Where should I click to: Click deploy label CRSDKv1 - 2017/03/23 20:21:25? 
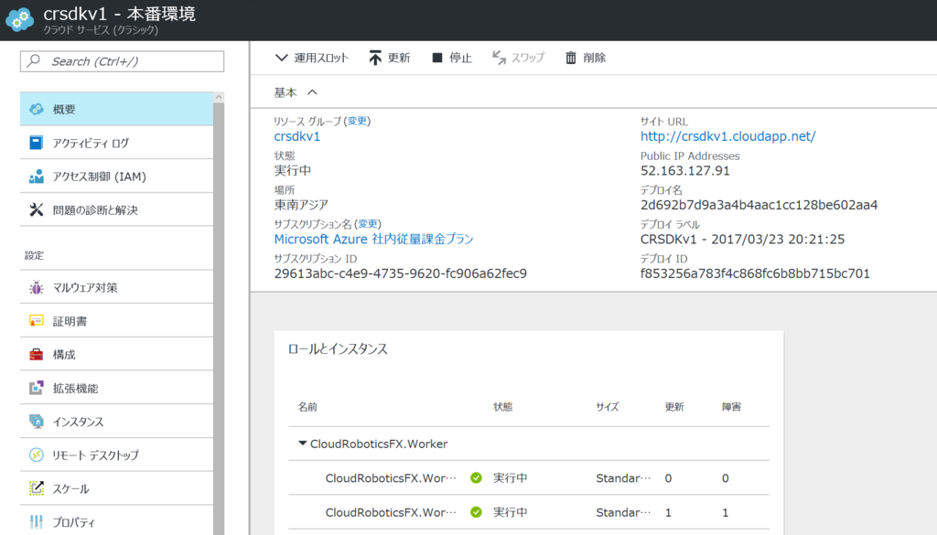tap(742, 240)
